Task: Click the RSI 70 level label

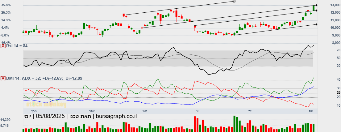Action: [339, 50]
